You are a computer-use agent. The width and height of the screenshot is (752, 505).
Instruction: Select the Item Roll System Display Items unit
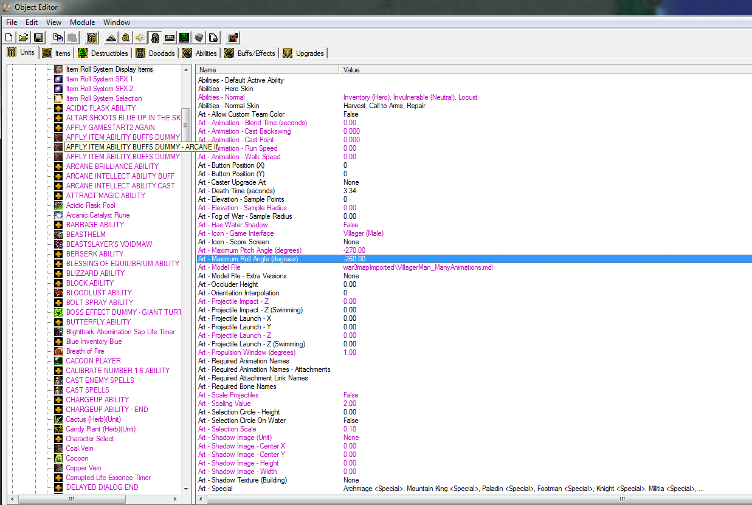tap(109, 69)
